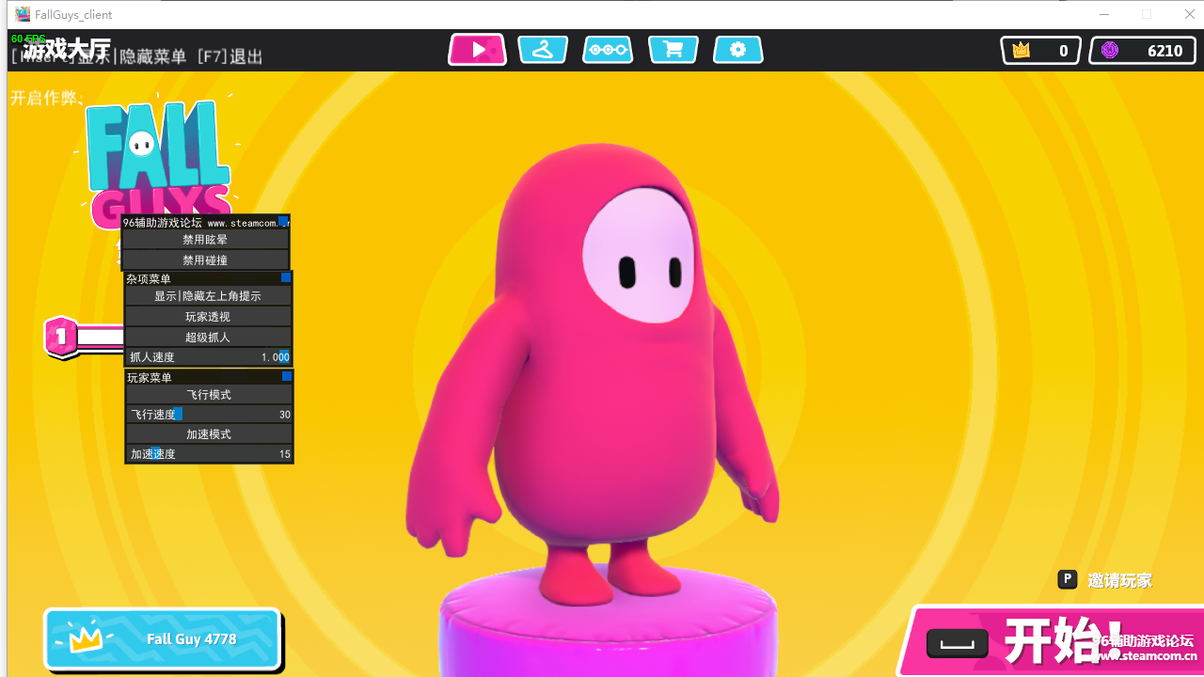
Task: Toggle 玩家透视 option
Action: tap(208, 316)
